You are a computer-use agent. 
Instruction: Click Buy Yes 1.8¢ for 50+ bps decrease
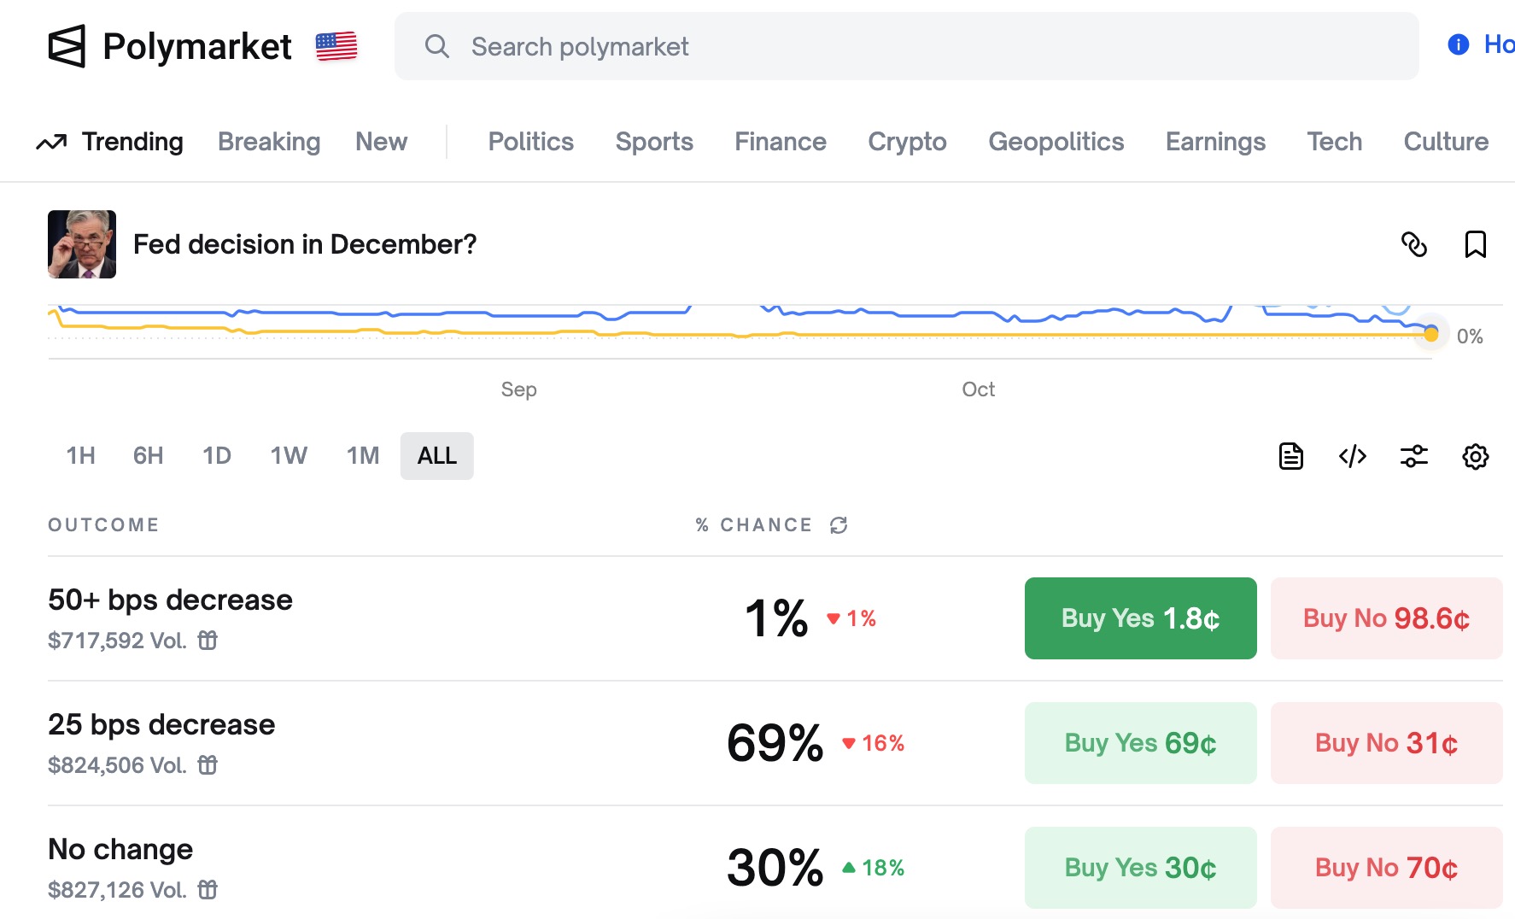pyautogui.click(x=1140, y=618)
